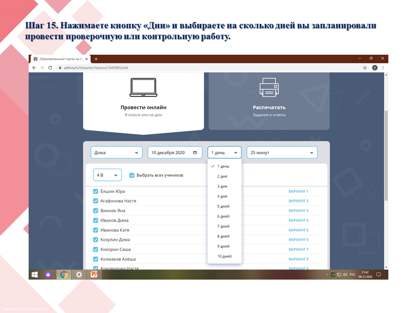
Task: Open Chrome three-dot menu
Action: click(383, 68)
